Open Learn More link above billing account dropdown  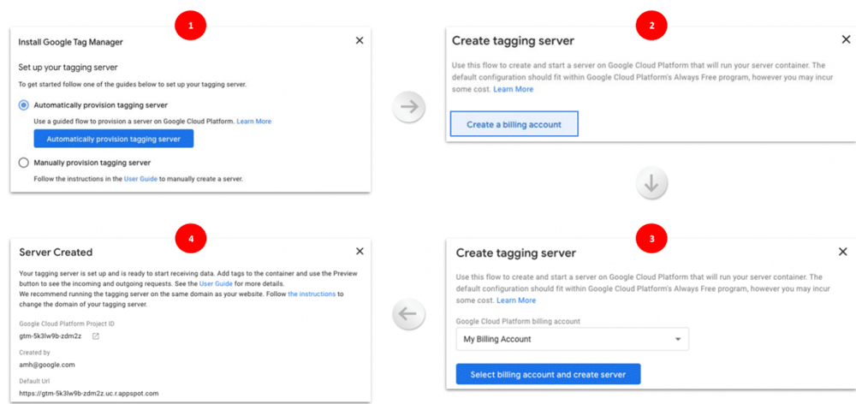pos(516,300)
